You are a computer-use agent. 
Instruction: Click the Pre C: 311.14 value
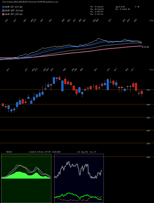click(x=97, y=14)
